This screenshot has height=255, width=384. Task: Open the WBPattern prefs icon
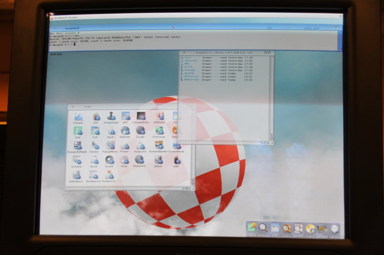pos(76,177)
